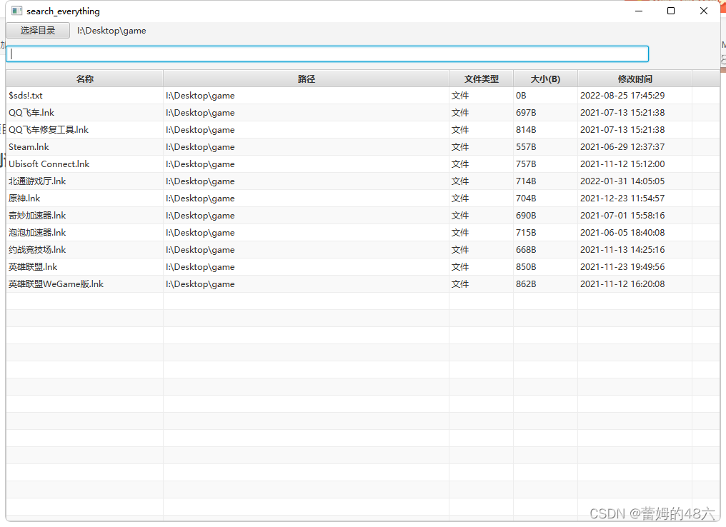Click modified time 2022-01-31 14:05:05
This screenshot has height=527, width=726.
pyautogui.click(x=622, y=181)
